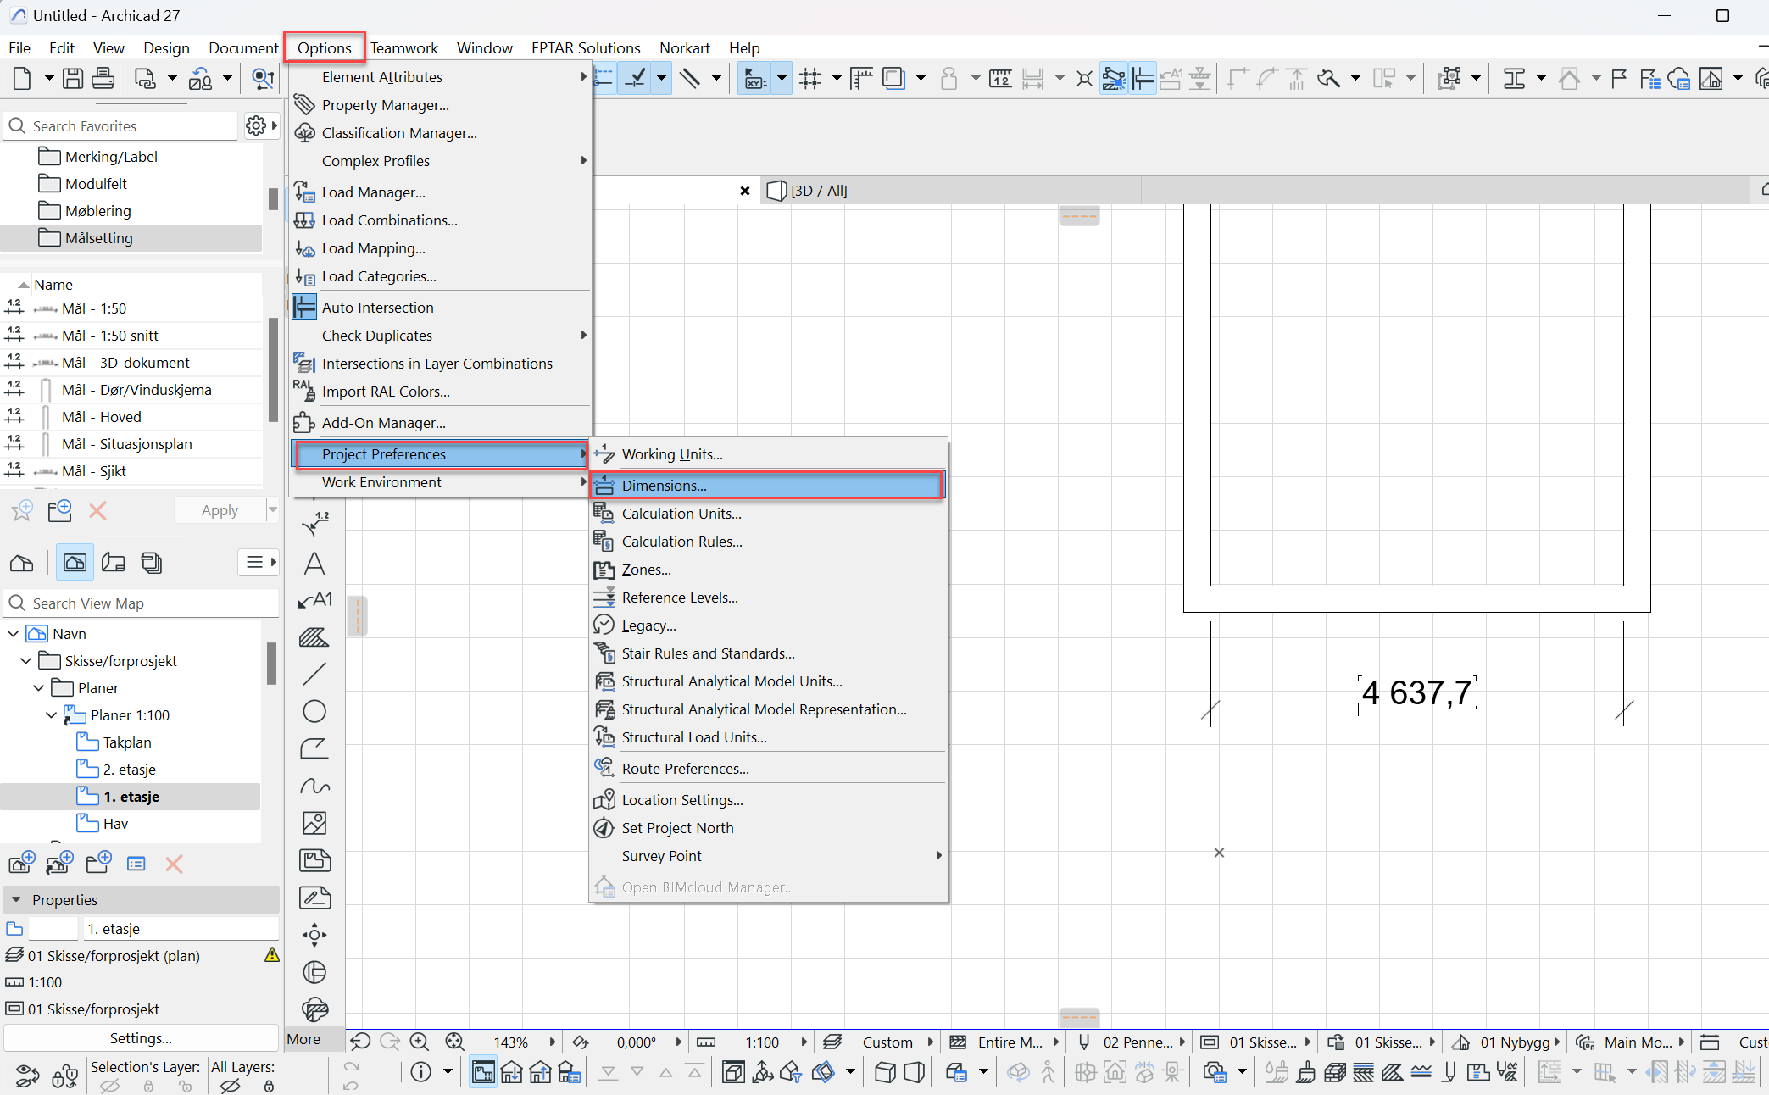The width and height of the screenshot is (1769, 1095).
Task: Toggle Auto Intersection option
Action: click(377, 308)
